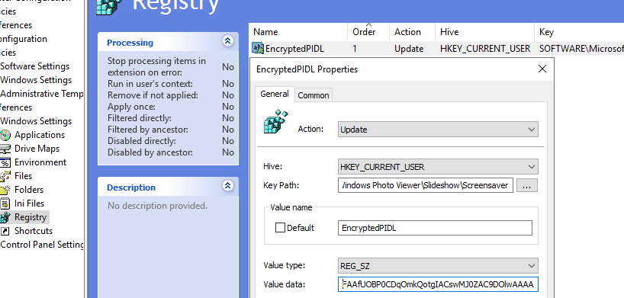Click the Environment icon in tree

click(x=5, y=162)
